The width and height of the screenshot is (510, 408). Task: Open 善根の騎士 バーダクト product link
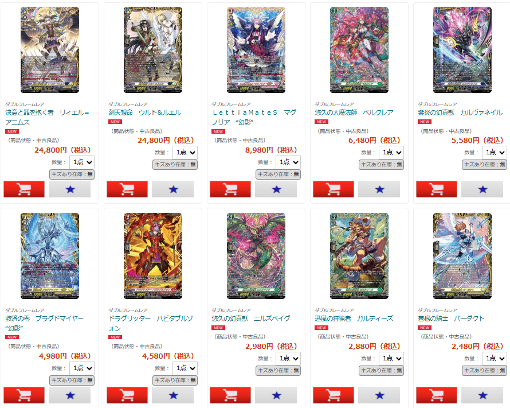point(451,318)
